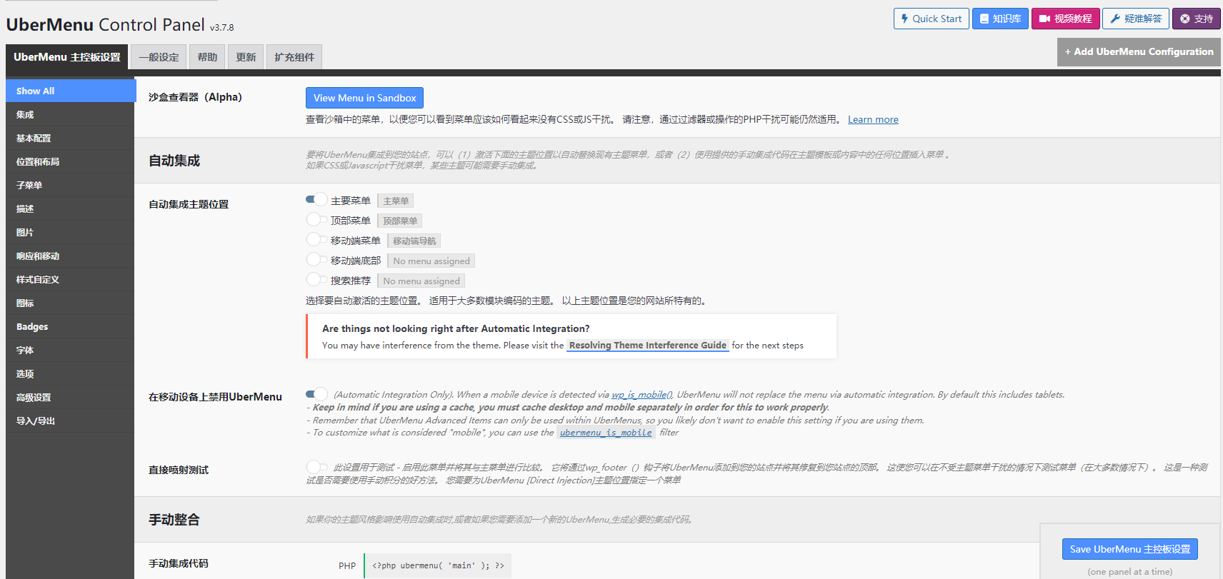
Task: Switch to 扩充组件 tab
Action: [294, 57]
